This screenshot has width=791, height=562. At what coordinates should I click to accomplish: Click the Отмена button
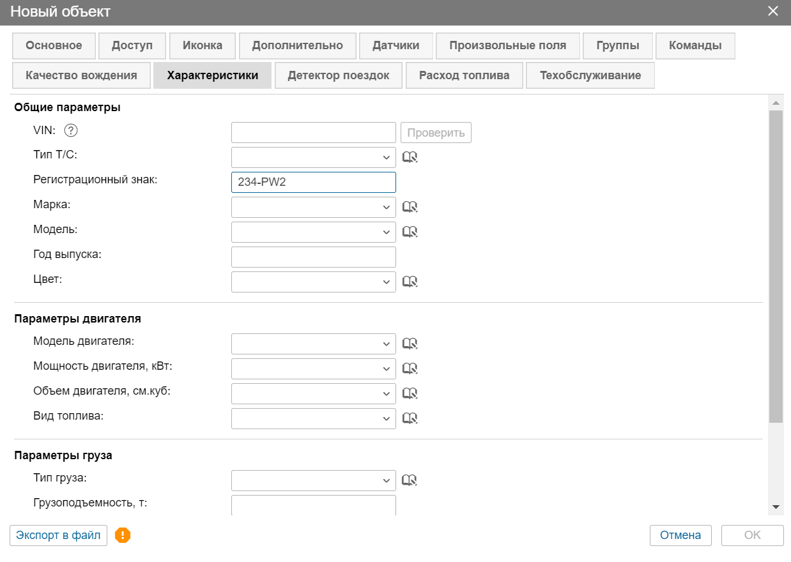pyautogui.click(x=680, y=535)
